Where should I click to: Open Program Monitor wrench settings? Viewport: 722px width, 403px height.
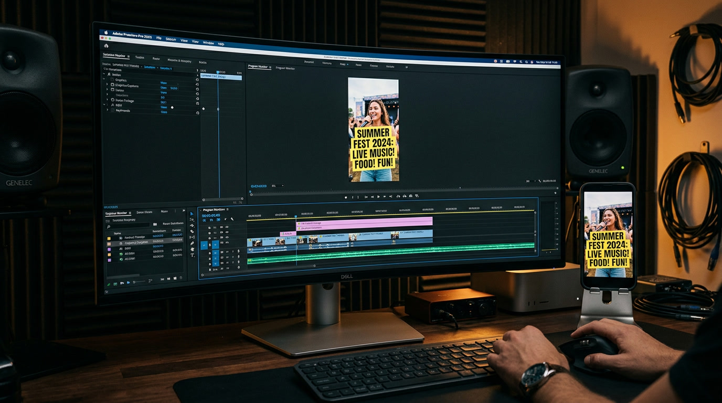(x=540, y=181)
